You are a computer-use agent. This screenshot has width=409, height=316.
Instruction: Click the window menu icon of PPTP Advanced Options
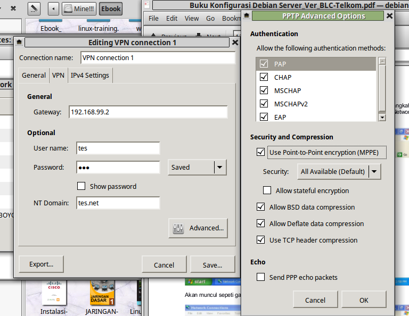[247, 16]
